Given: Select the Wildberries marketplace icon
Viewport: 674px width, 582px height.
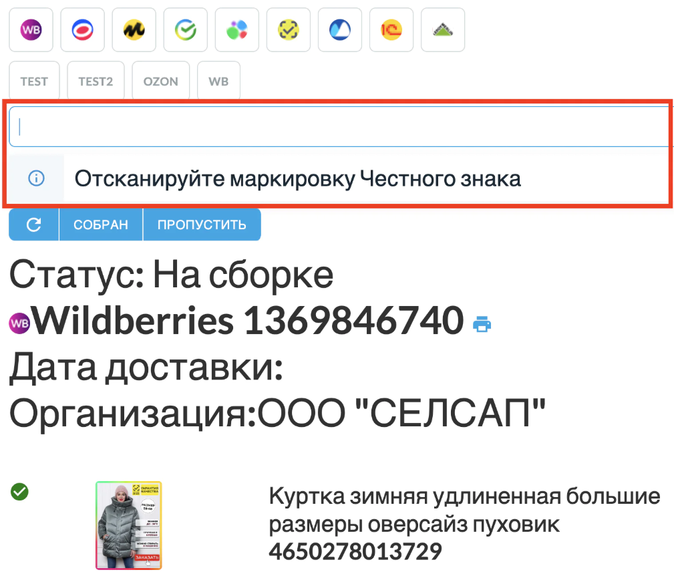Looking at the screenshot, I should pos(31,30).
